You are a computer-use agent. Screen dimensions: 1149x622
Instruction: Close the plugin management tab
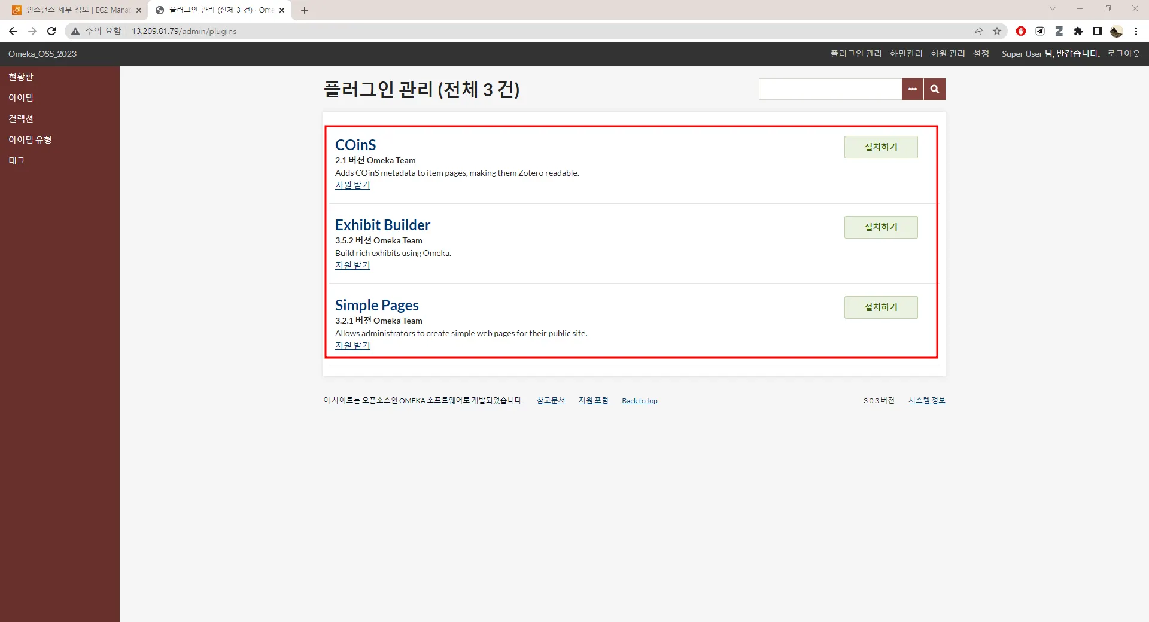[282, 10]
